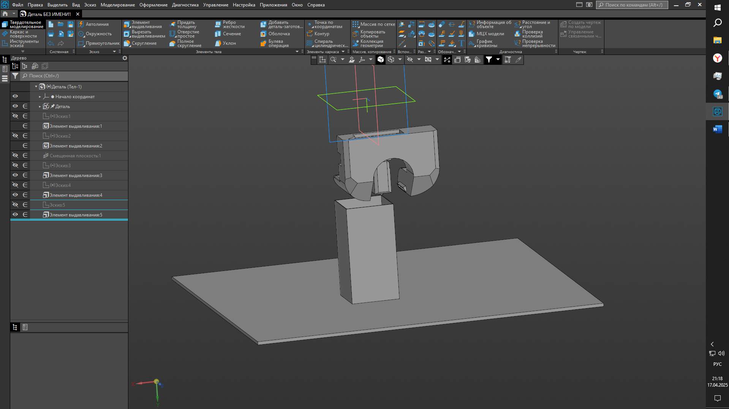
Task: Hide Элемент выдавливания:3 using its eye icon
Action: (x=15, y=175)
